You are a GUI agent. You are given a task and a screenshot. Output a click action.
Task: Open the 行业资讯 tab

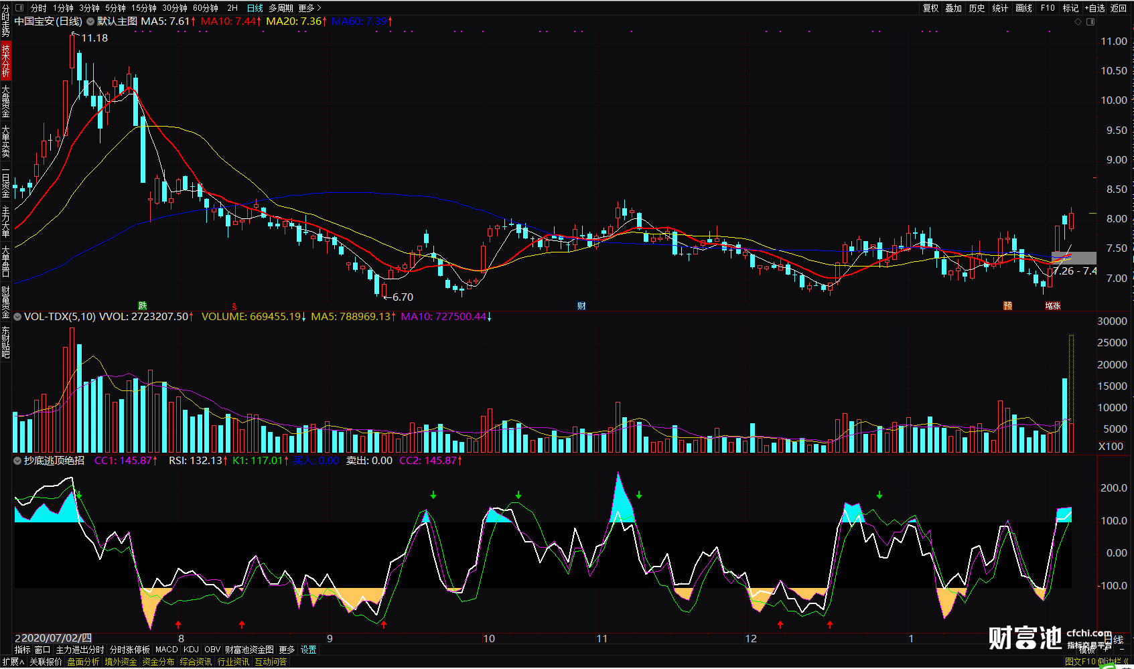[x=233, y=662]
